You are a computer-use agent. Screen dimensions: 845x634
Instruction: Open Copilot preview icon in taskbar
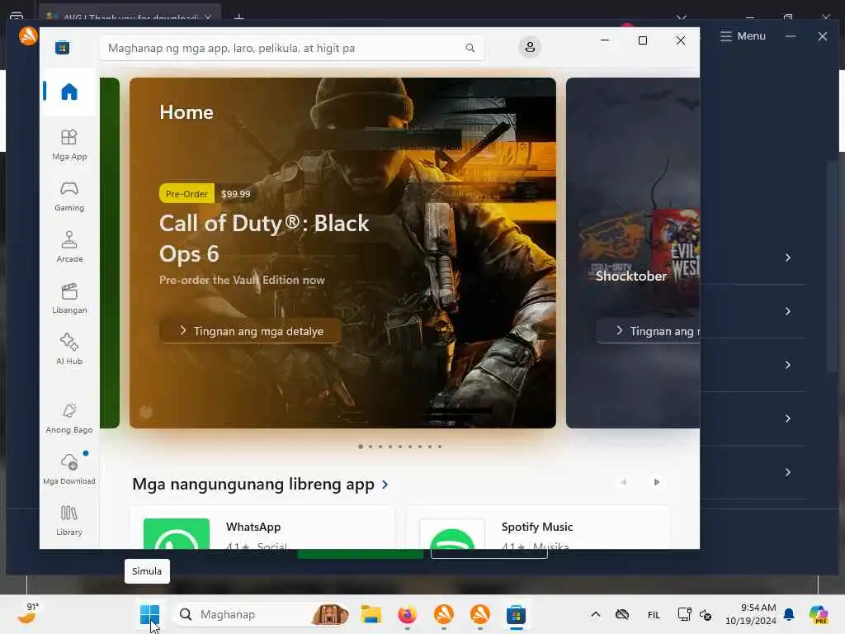click(x=818, y=614)
